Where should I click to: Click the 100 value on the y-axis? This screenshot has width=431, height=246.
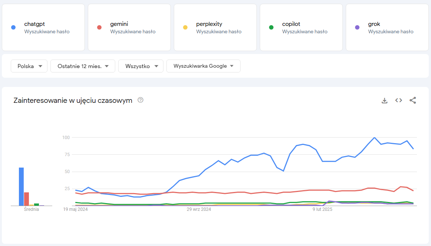pyautogui.click(x=66, y=137)
